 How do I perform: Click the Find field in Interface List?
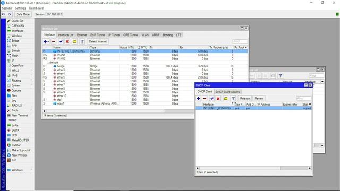pyautogui.click(x=240, y=41)
